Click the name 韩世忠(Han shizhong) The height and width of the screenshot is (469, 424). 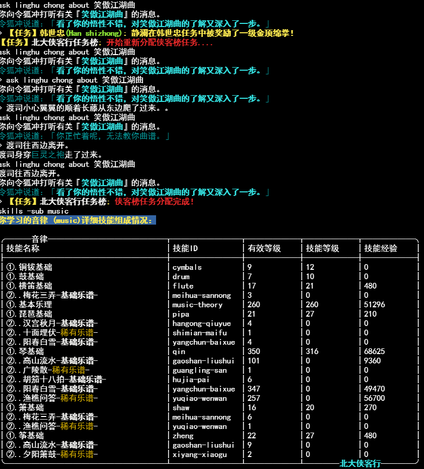click(81, 33)
